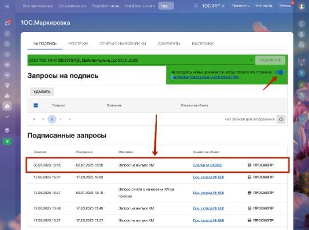Click the Описание header in the requests table
309x230 pixels.
click(114, 105)
